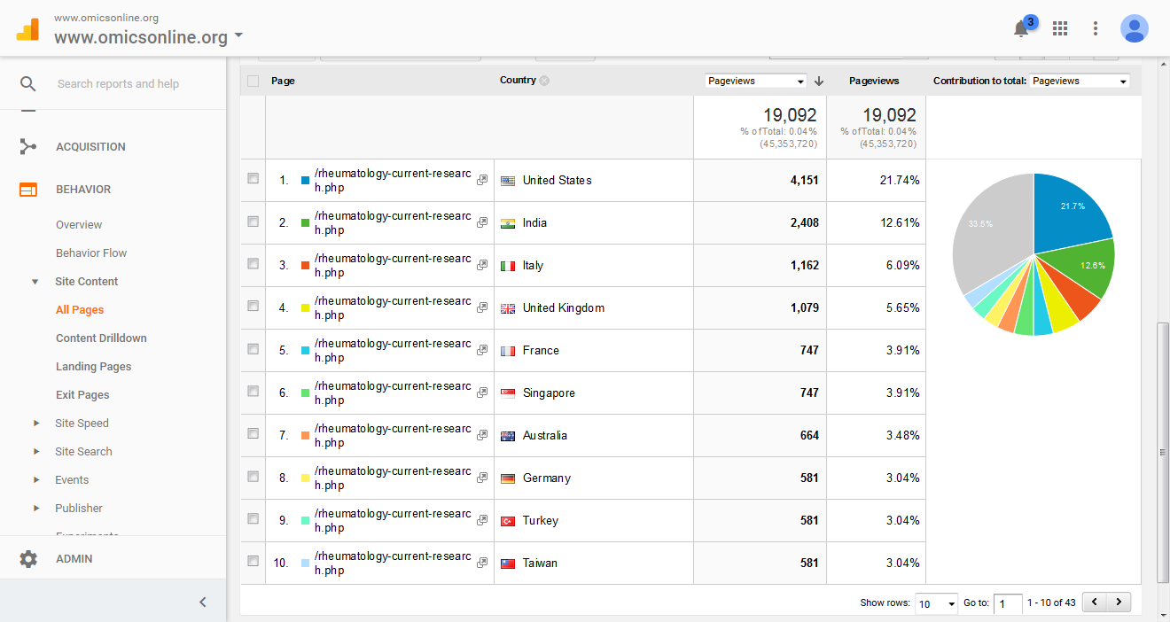Sort by the Page column header
Viewport: 1170px width, 622px height.
tap(283, 81)
